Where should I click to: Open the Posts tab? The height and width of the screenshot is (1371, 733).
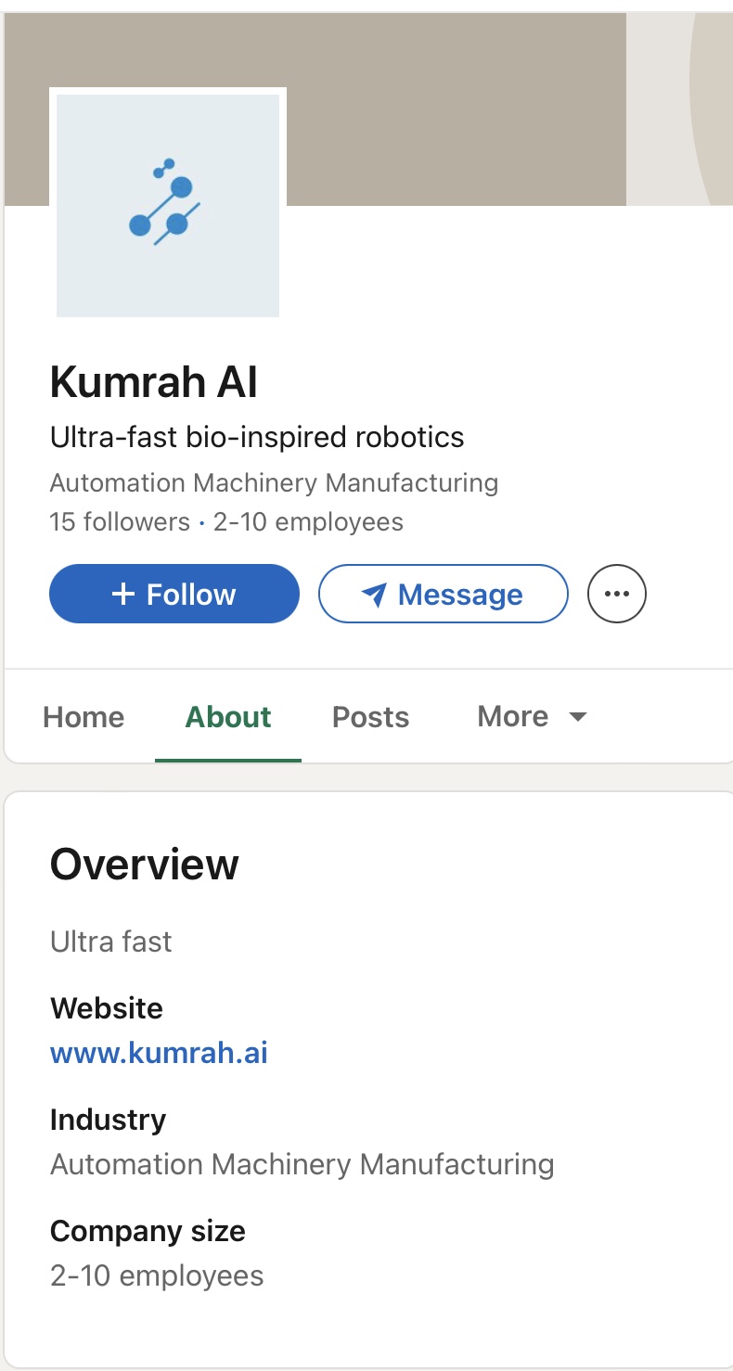tap(370, 717)
